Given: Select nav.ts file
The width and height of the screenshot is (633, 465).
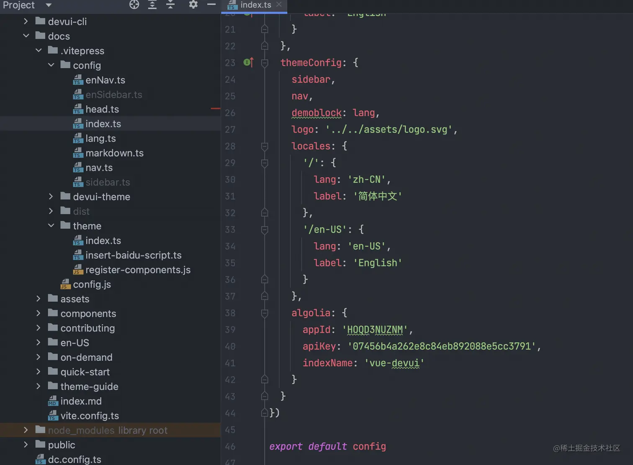Looking at the screenshot, I should pos(99,168).
